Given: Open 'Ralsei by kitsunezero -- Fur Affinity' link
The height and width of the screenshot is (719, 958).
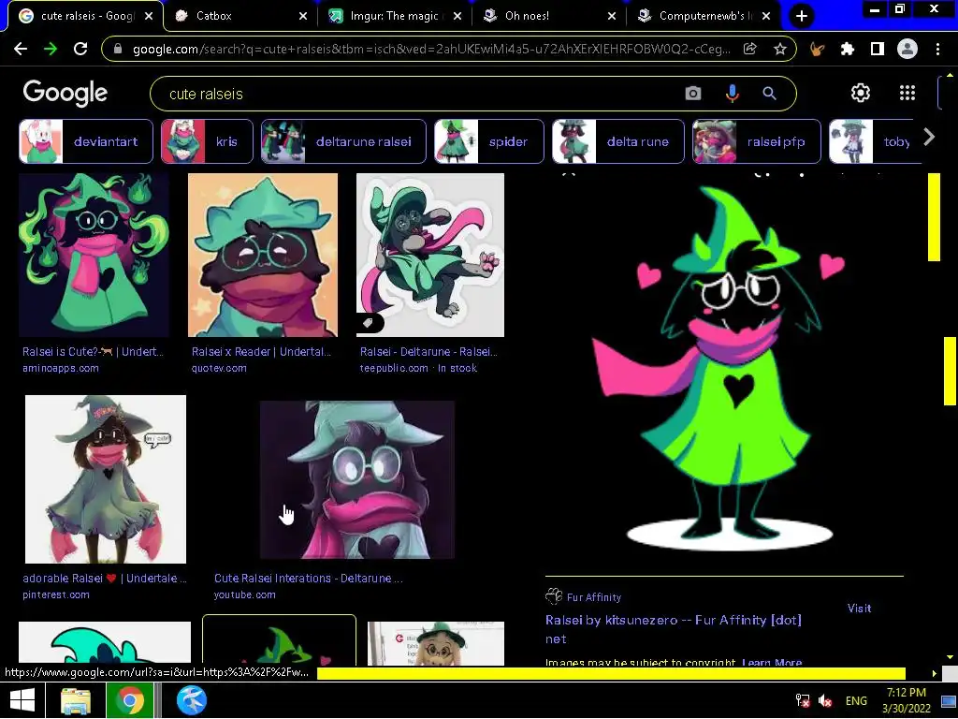Looking at the screenshot, I should click(x=674, y=629).
